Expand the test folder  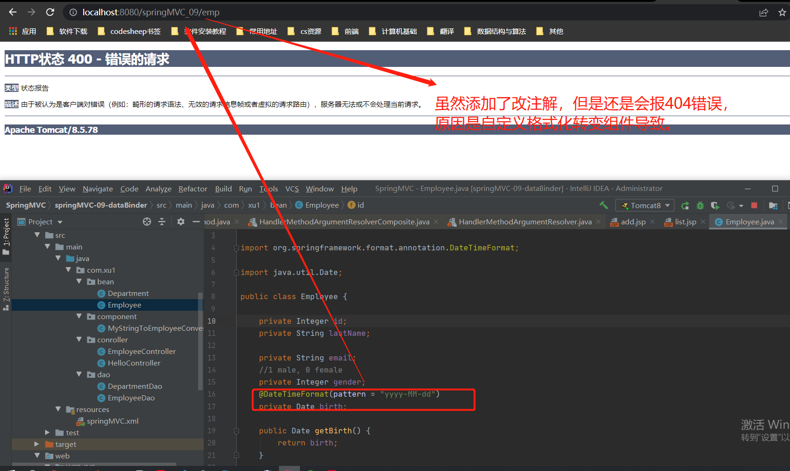point(47,432)
